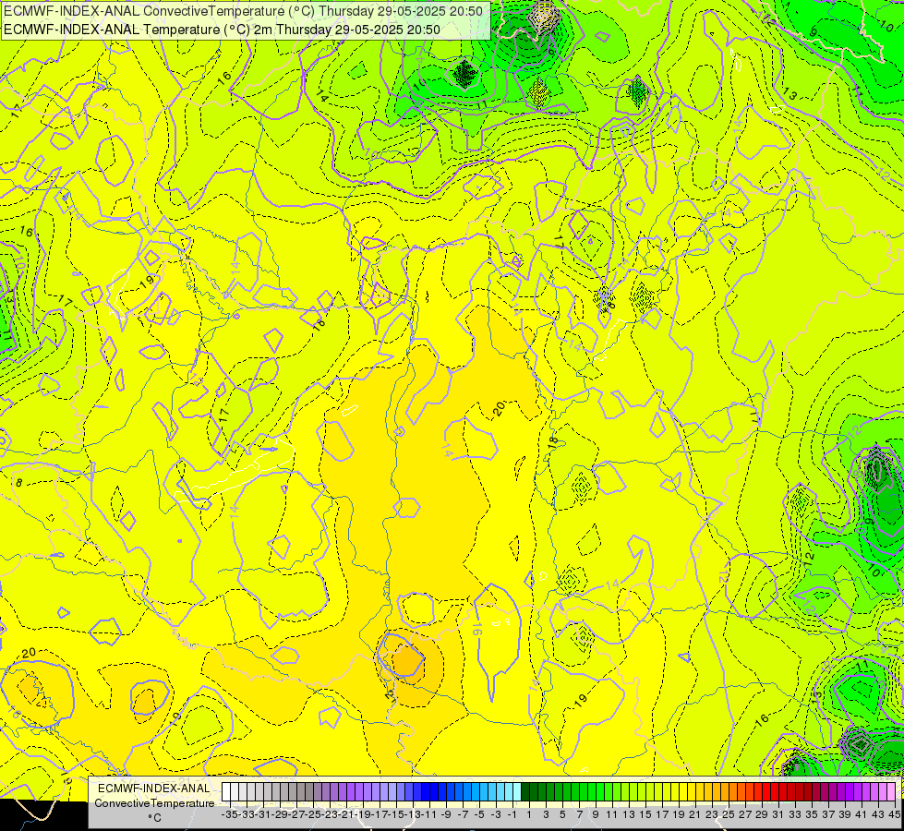Pick the pale cyan swatch left of dark green
Viewport: 904px width, 831px height.
517,792
